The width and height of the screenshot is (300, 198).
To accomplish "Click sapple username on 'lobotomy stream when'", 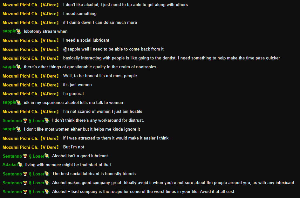I will [x=9, y=31].
